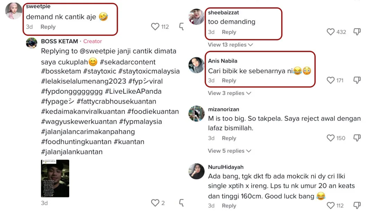The width and height of the screenshot is (367, 214).
Task: Dislike mizanorizan's comment
Action: click(357, 138)
